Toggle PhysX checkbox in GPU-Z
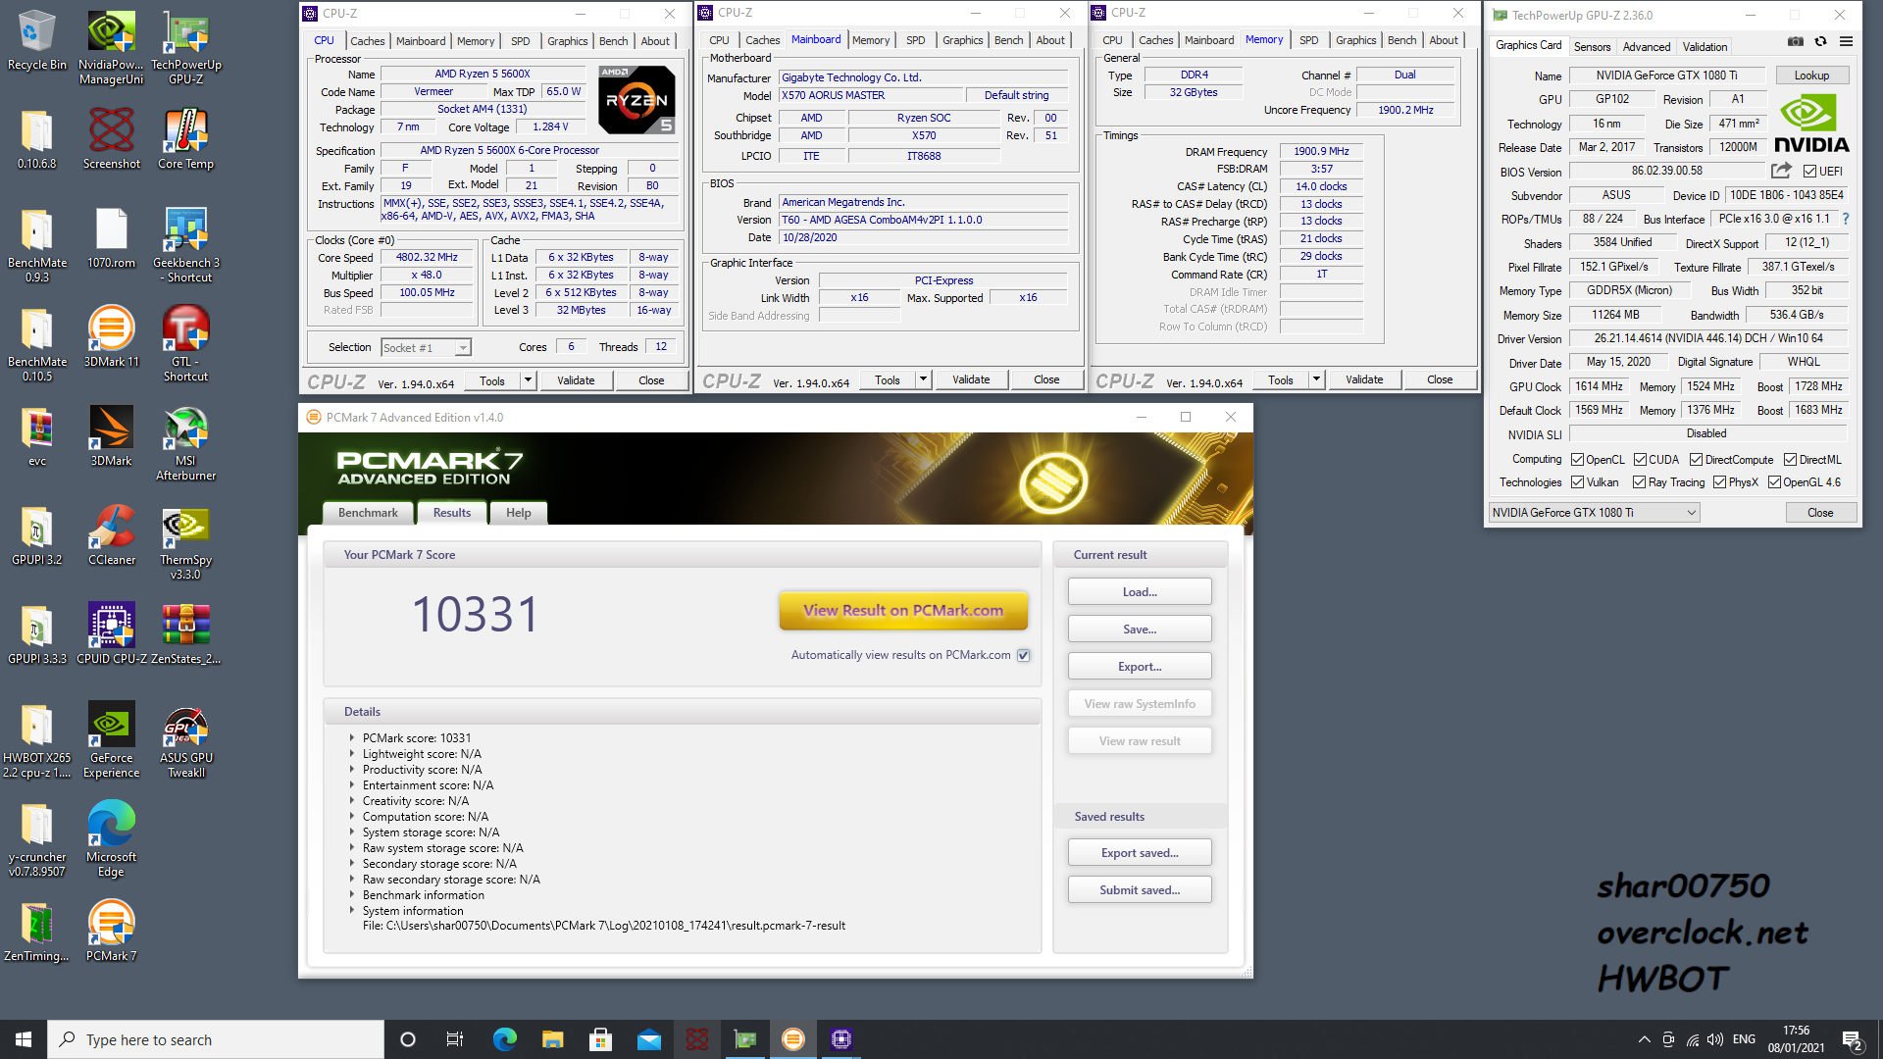The width and height of the screenshot is (1883, 1059). pyautogui.click(x=1719, y=482)
